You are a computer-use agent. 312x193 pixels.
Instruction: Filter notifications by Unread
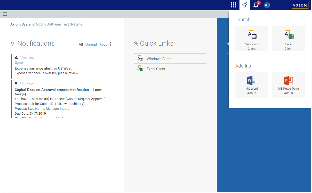91,44
